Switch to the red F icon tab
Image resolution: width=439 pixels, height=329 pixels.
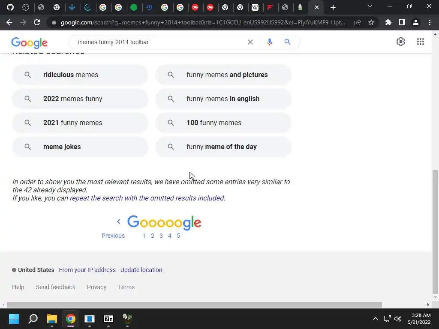coord(270,7)
